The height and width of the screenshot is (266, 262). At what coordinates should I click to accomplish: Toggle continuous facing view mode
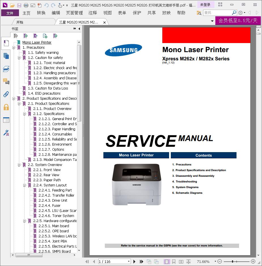pyautogui.click(x=188, y=261)
